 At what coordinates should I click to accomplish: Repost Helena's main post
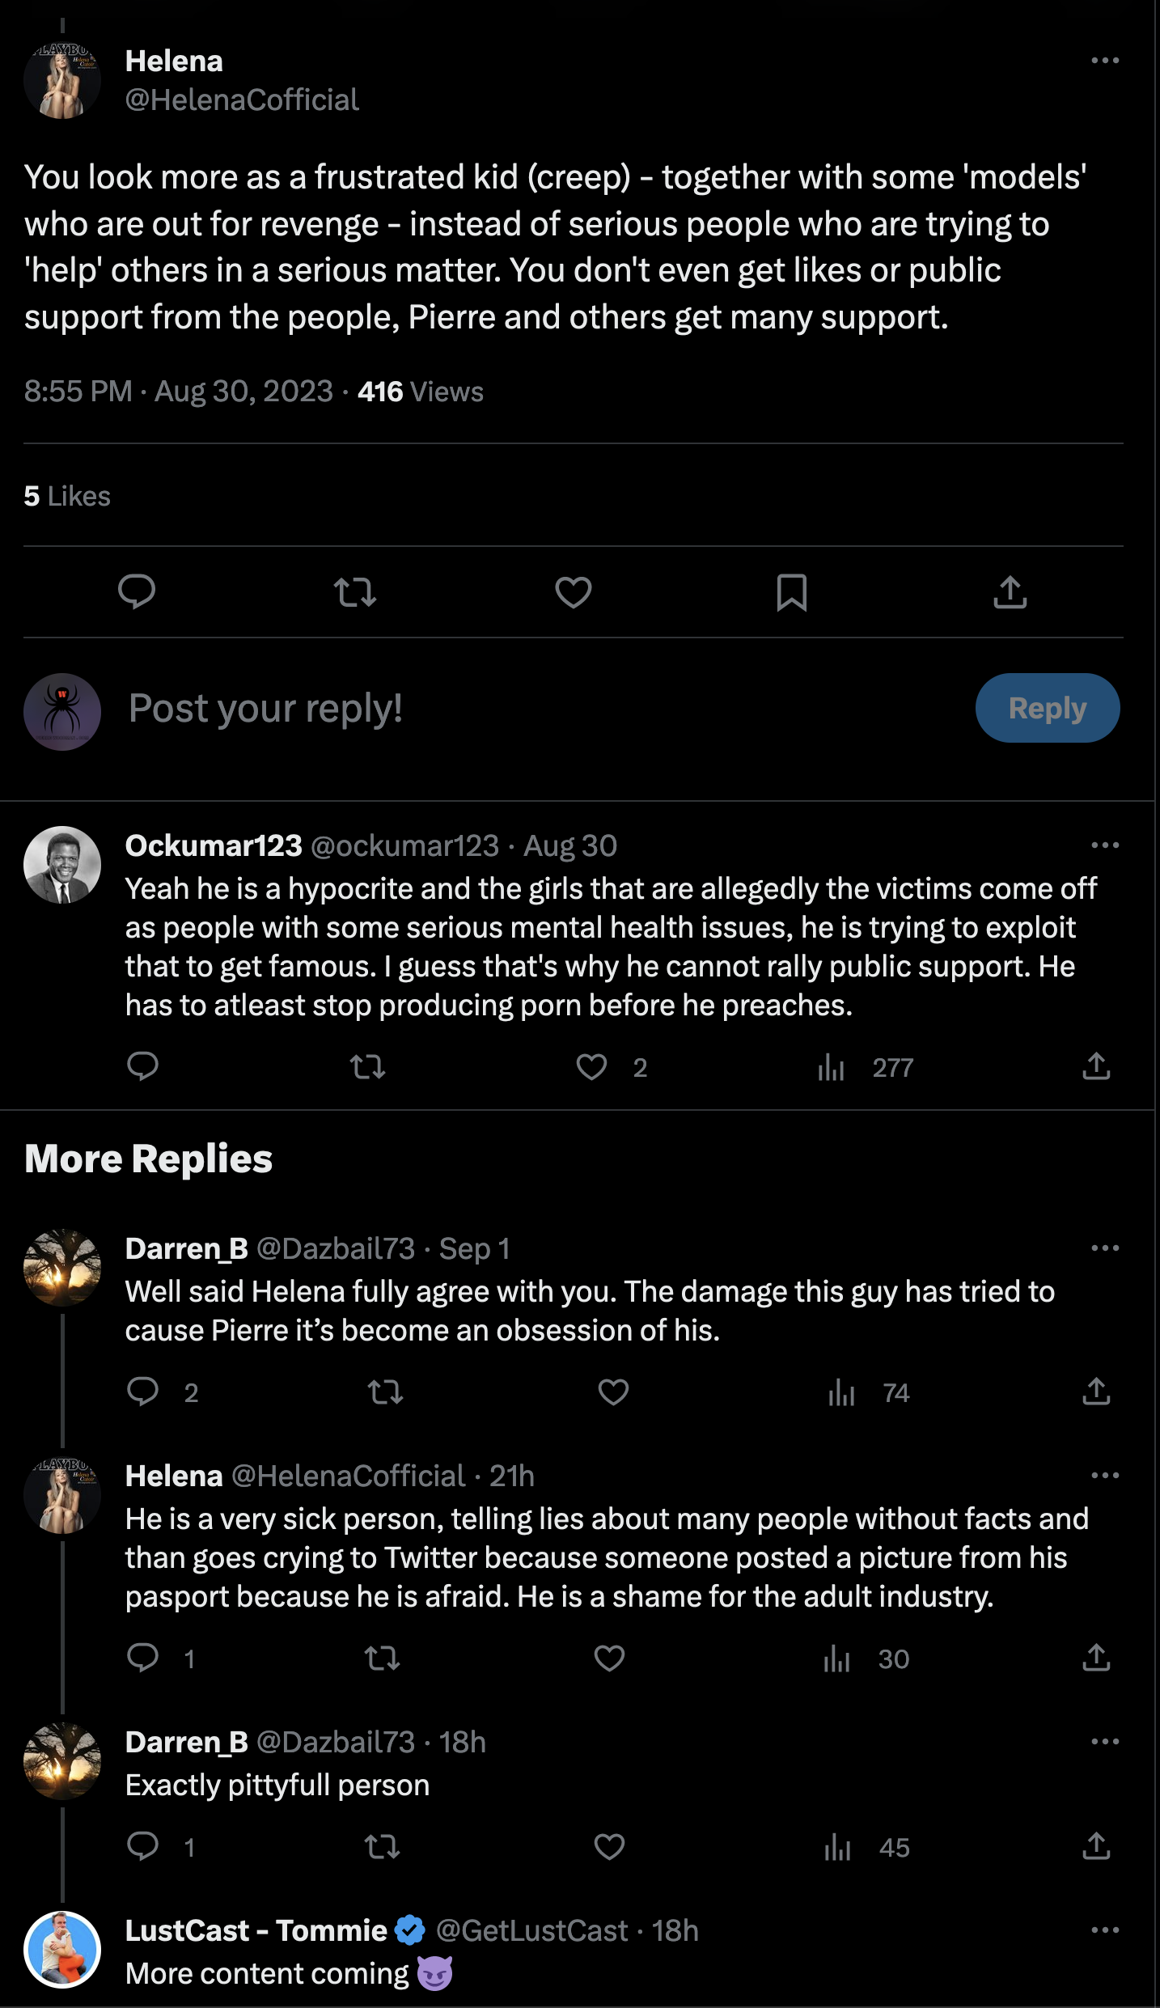tap(355, 592)
